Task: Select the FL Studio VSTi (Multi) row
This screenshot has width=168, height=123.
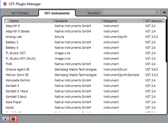Action: coord(84,59)
